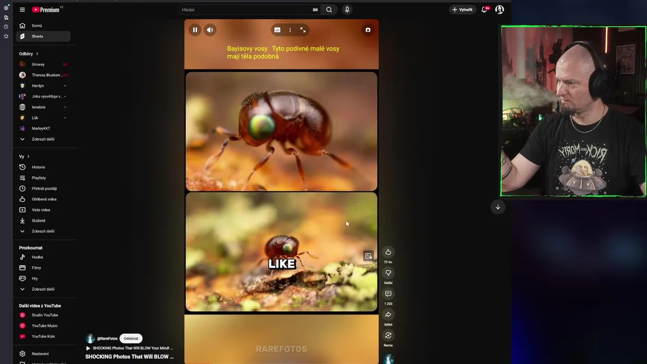647x364 pixels.
Task: Open Studio YouTube
Action: coord(43,315)
